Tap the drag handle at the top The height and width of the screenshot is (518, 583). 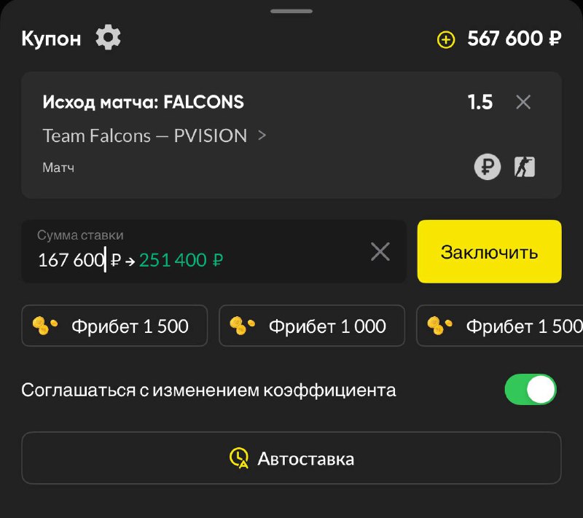291,10
